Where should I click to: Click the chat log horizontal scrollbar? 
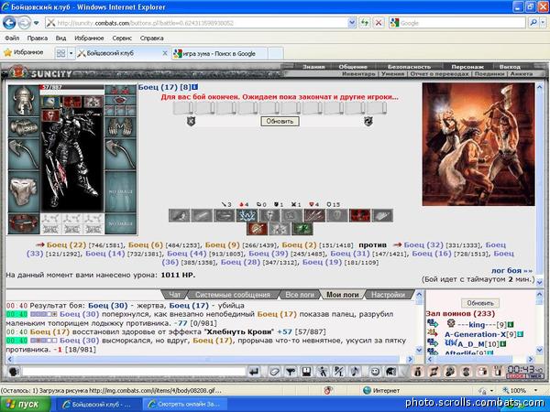(x=210, y=359)
